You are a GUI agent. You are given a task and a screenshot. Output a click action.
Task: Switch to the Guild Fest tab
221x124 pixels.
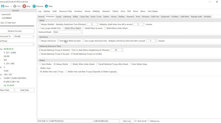pos(155,17)
